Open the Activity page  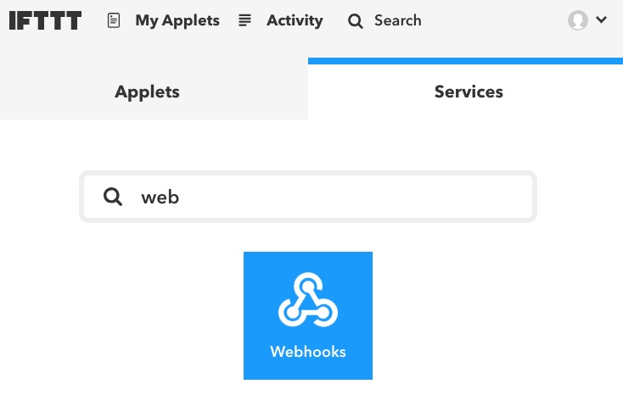coord(295,20)
